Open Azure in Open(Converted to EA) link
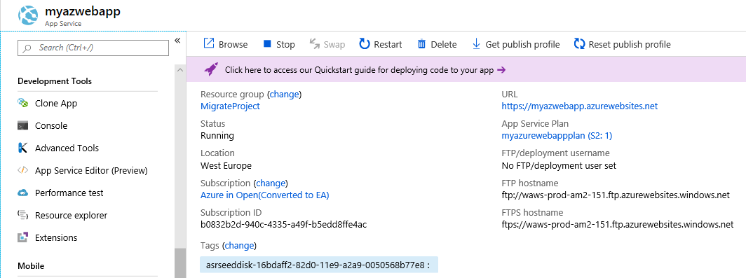746x278 pixels. (264, 195)
